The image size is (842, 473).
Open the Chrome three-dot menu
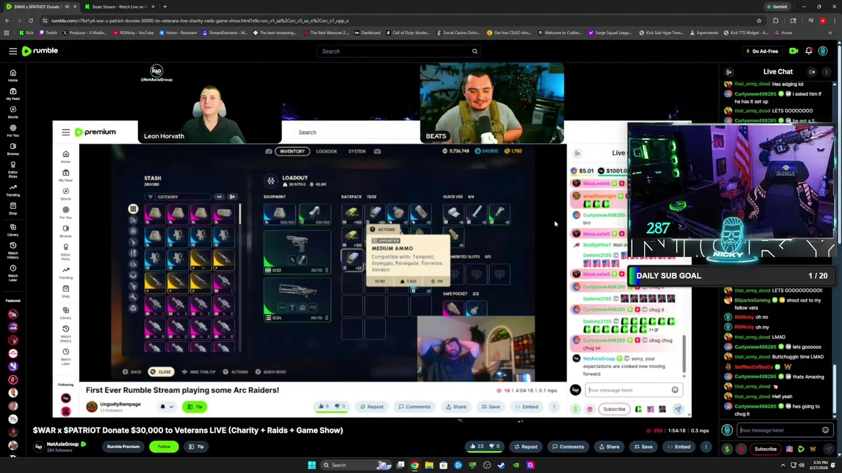coord(833,20)
